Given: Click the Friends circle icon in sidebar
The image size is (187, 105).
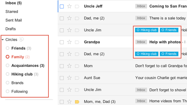Looking at the screenshot, I should pos(8,48).
